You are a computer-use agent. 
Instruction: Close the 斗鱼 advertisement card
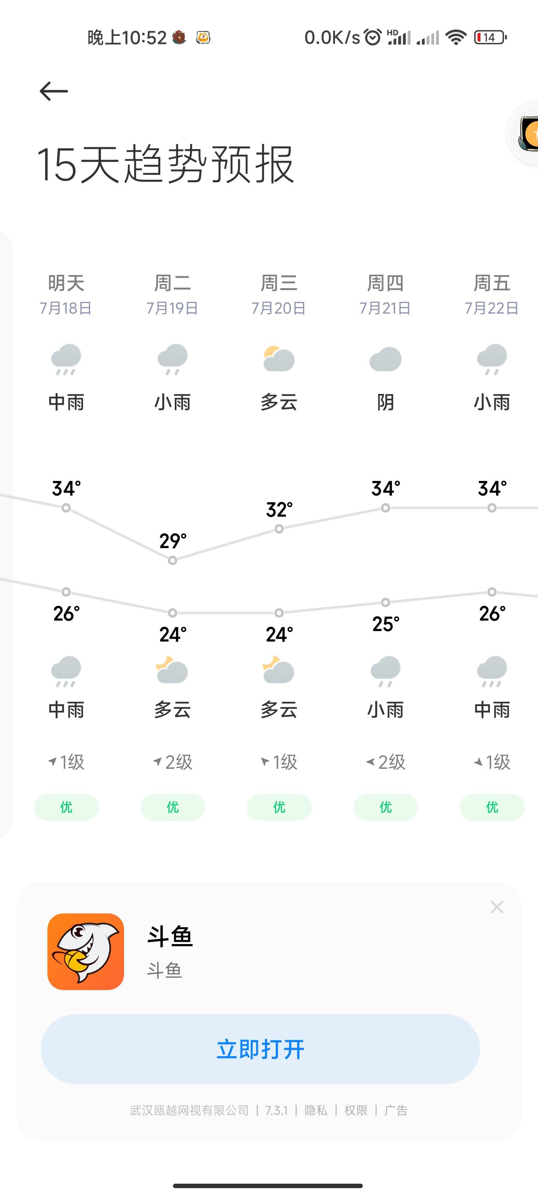click(x=497, y=907)
